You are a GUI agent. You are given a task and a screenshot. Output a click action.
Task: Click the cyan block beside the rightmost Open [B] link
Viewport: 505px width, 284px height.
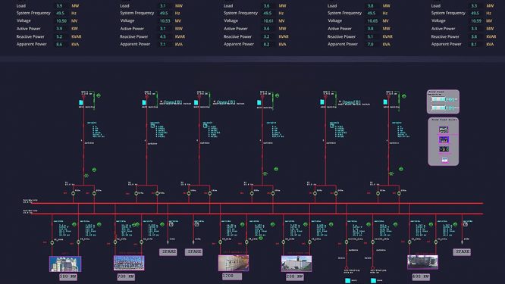click(322, 102)
